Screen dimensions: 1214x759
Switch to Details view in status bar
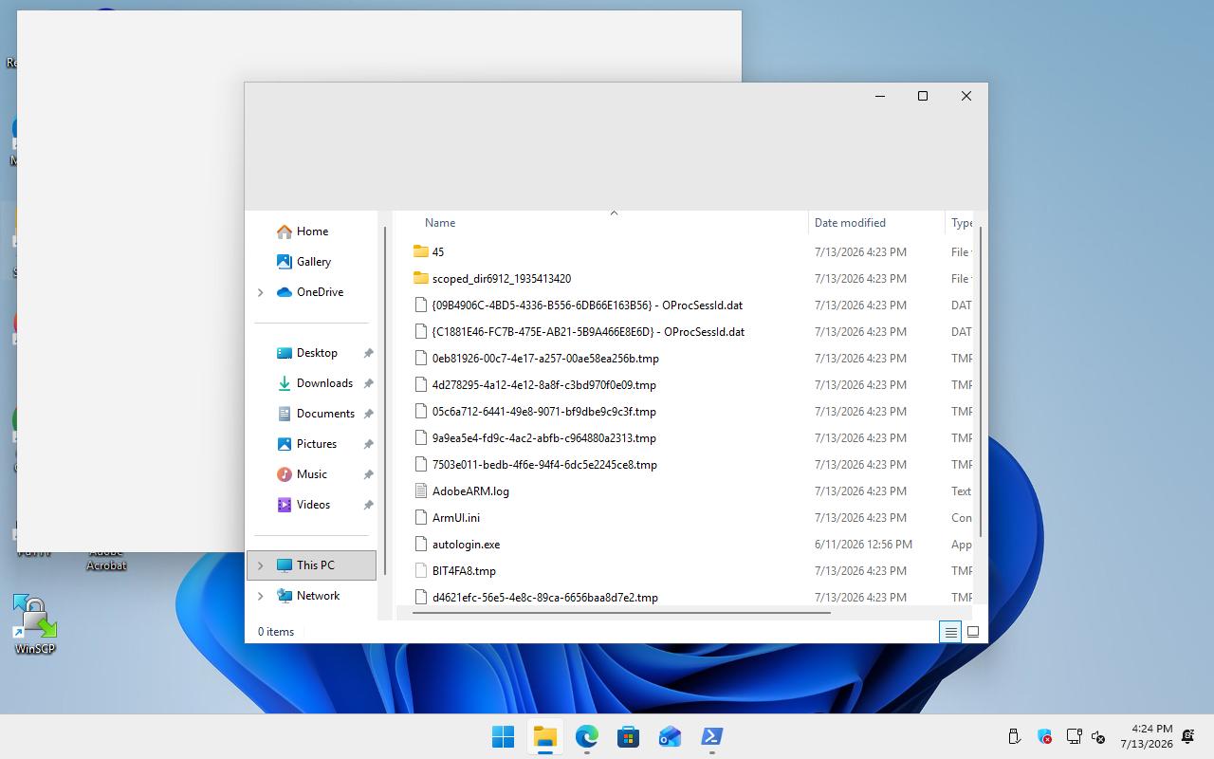click(x=950, y=632)
